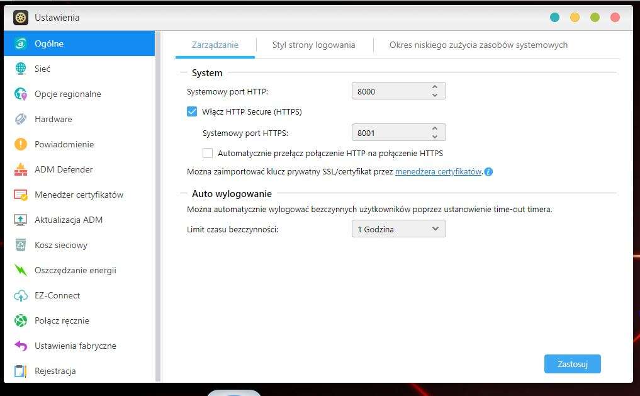Viewport: 640px width, 396px height.
Task: Select the Opcje regionalne icon
Action: coord(21,94)
